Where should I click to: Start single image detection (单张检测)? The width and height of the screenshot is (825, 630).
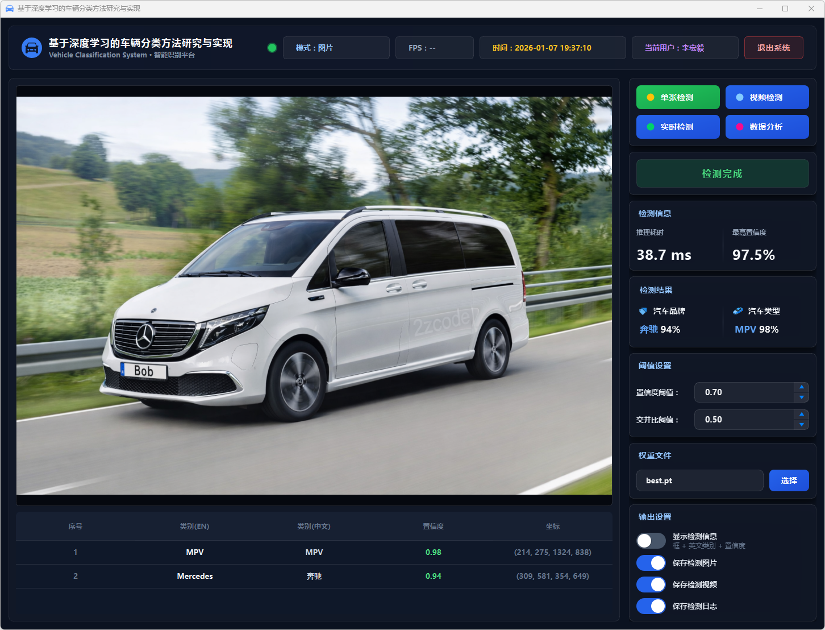pos(678,97)
